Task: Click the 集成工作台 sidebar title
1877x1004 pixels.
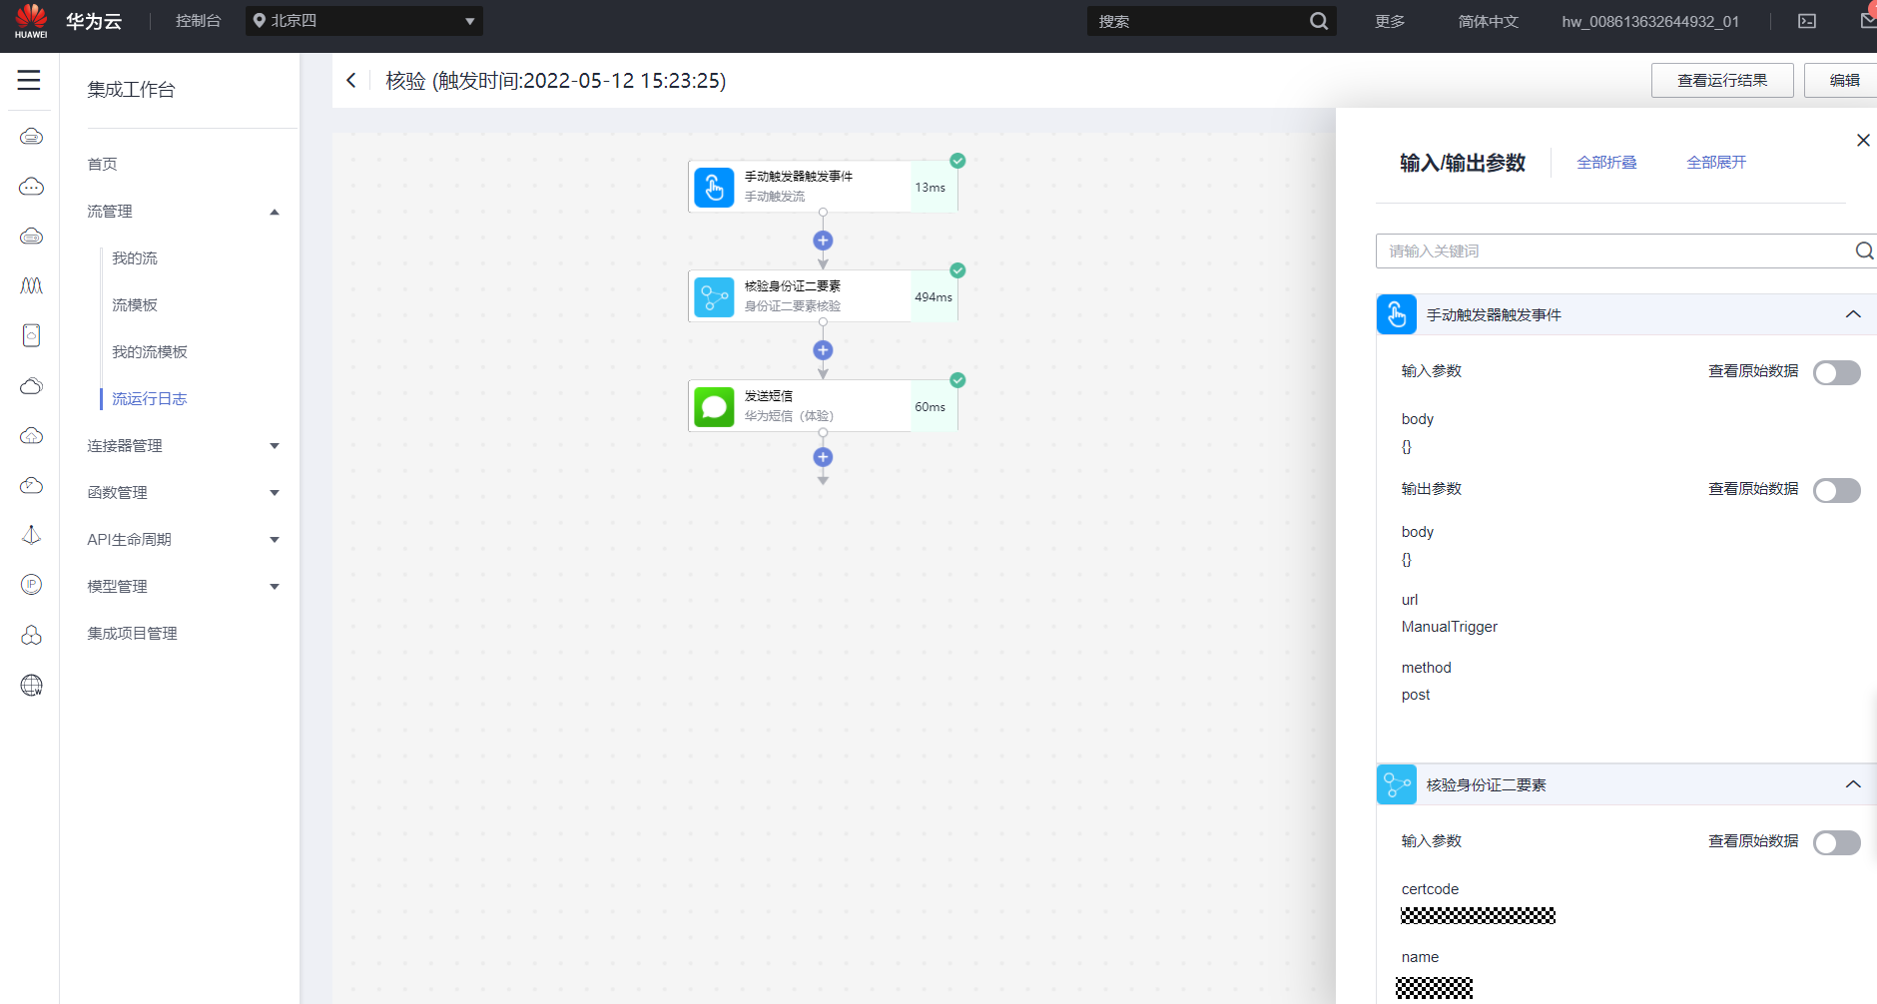Action: (131, 90)
